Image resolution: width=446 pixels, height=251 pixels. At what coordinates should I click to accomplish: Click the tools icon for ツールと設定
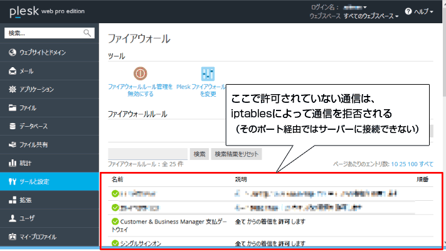point(12,181)
